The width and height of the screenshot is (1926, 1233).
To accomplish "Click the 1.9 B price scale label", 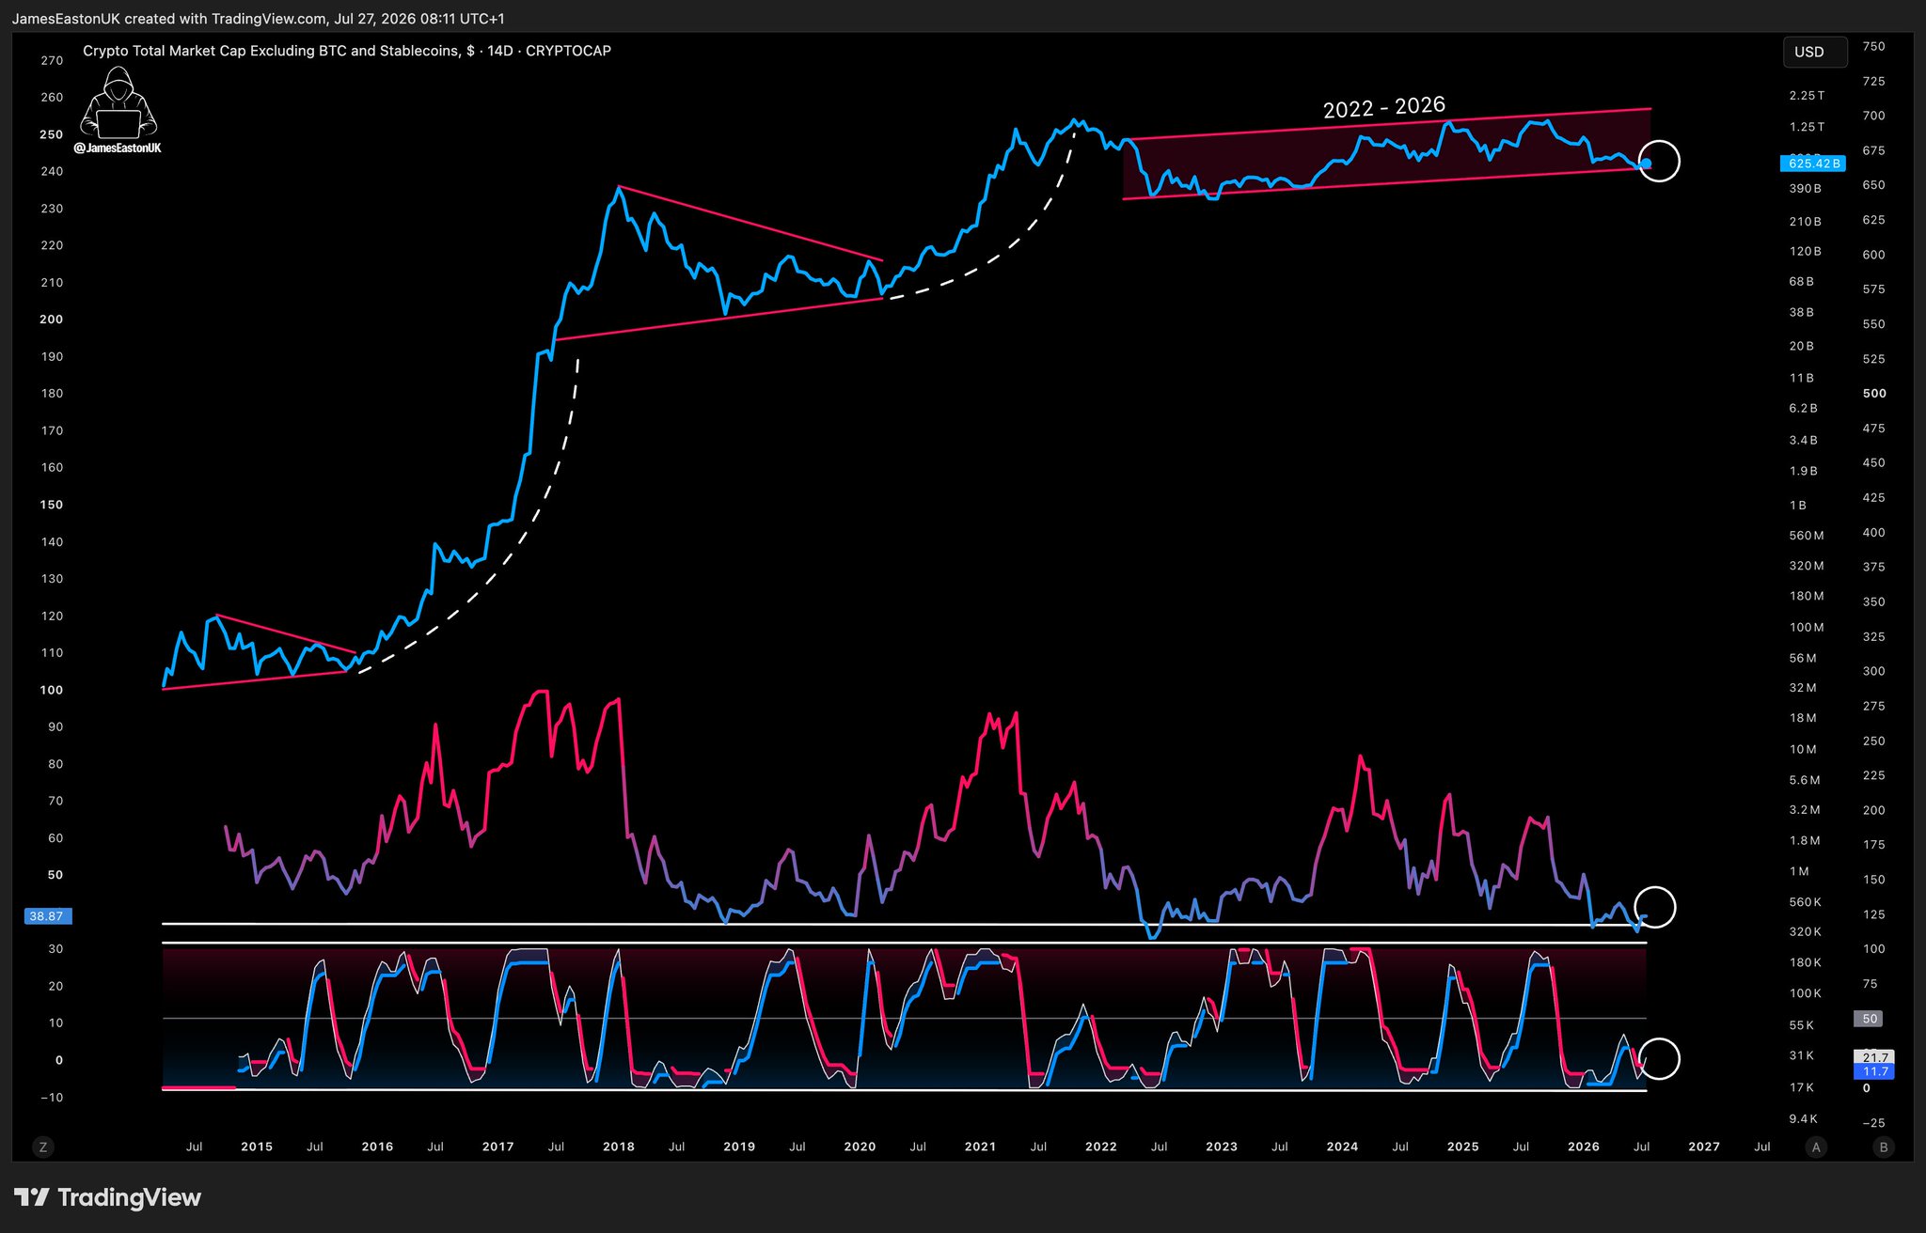I will pyautogui.click(x=1803, y=471).
